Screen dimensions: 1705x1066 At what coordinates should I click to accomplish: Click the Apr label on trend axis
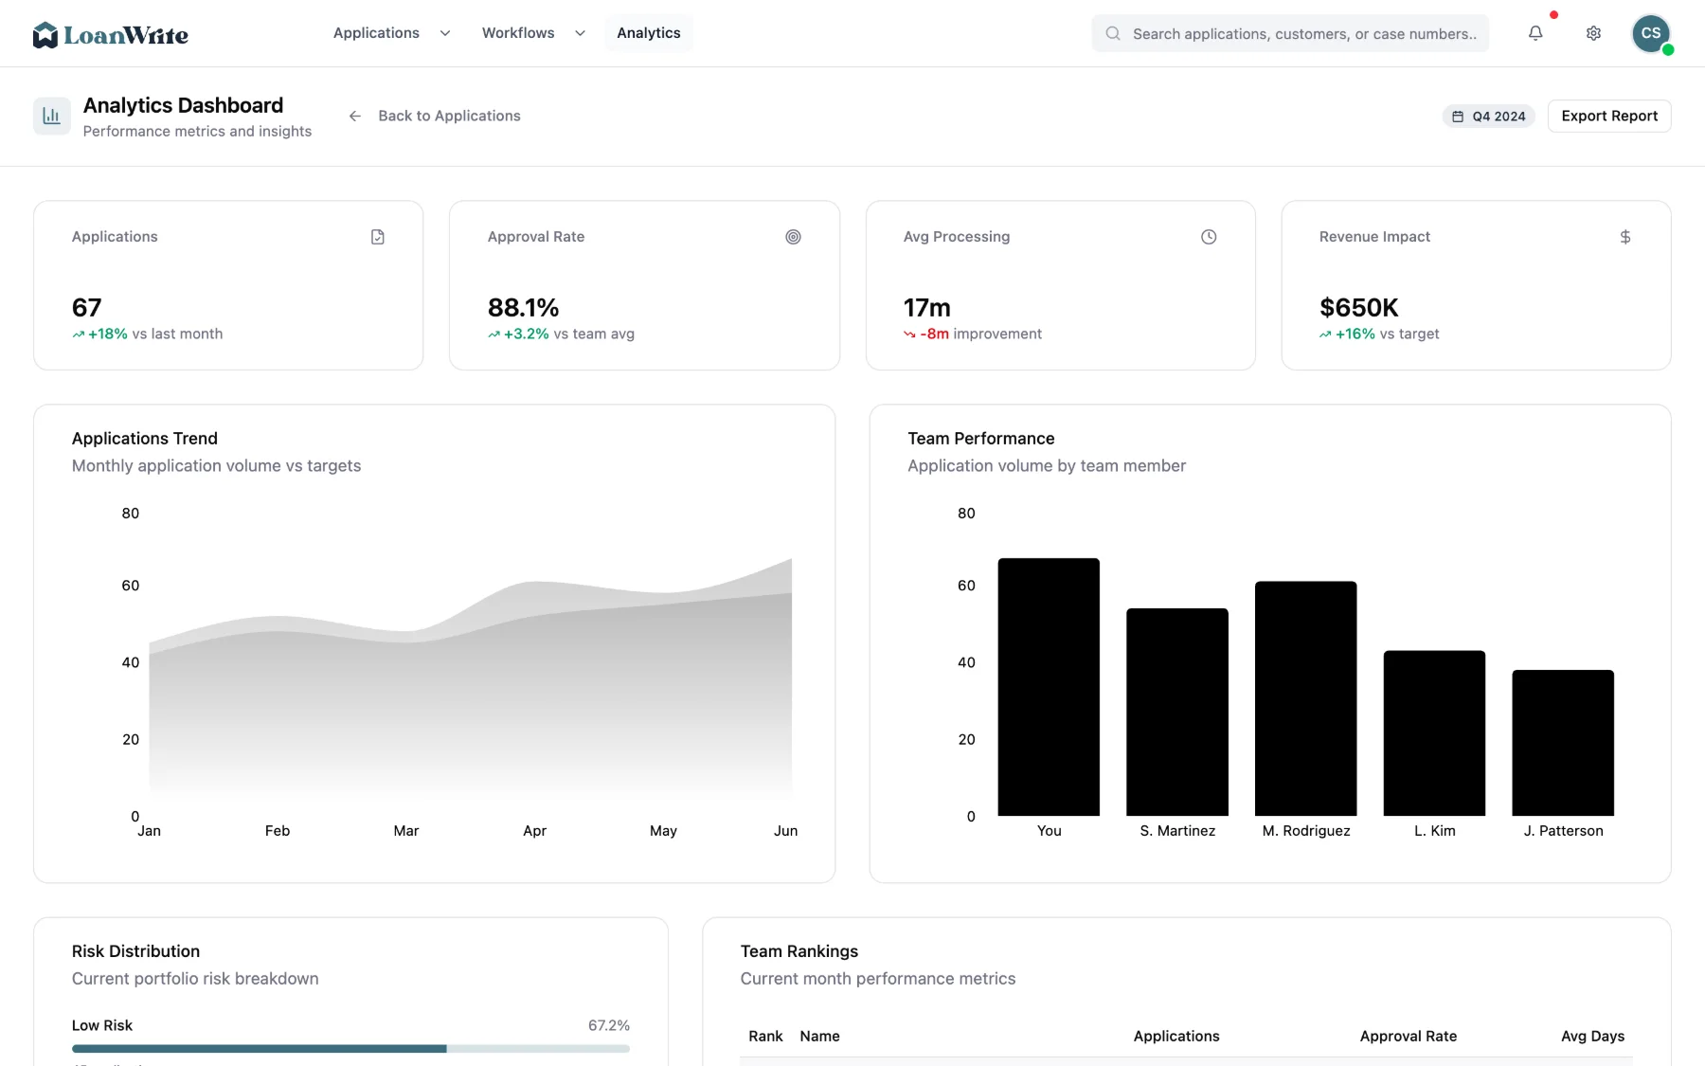(534, 831)
